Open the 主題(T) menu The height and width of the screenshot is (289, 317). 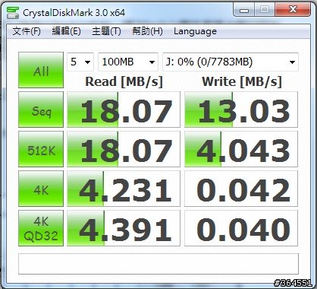(106, 31)
